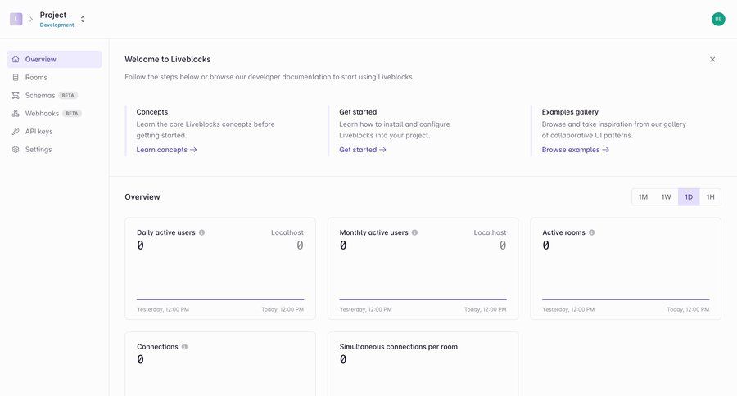Click the Settings gear icon

point(16,150)
